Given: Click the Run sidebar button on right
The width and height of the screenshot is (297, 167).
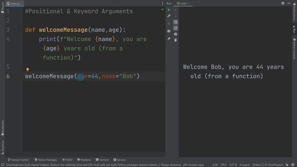Looking at the screenshot, I should point(294,29).
